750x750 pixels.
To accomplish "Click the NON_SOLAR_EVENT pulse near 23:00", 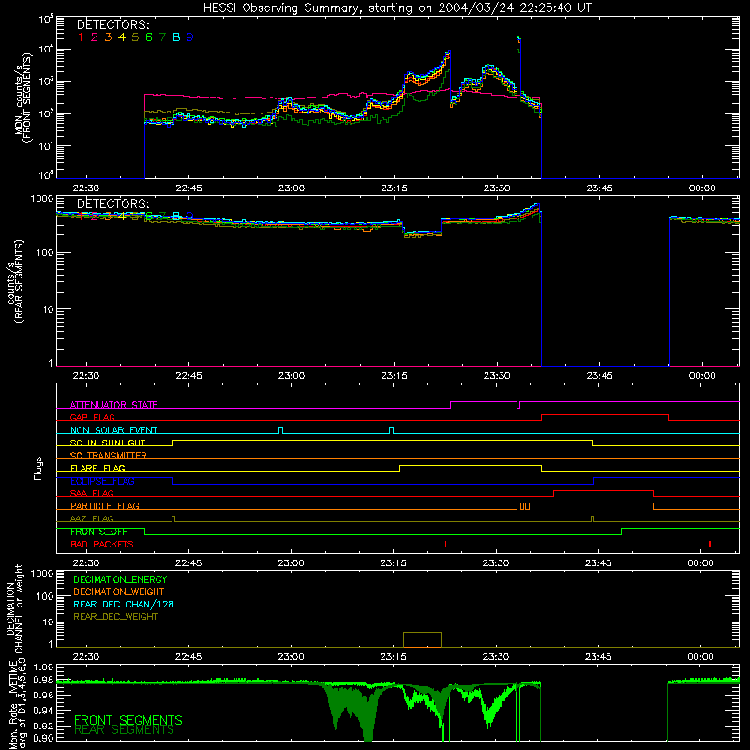I will click(x=280, y=430).
